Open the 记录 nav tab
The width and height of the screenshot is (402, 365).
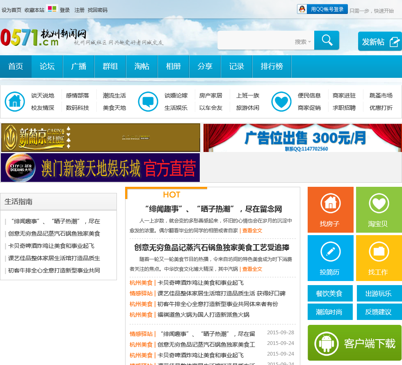(236, 66)
